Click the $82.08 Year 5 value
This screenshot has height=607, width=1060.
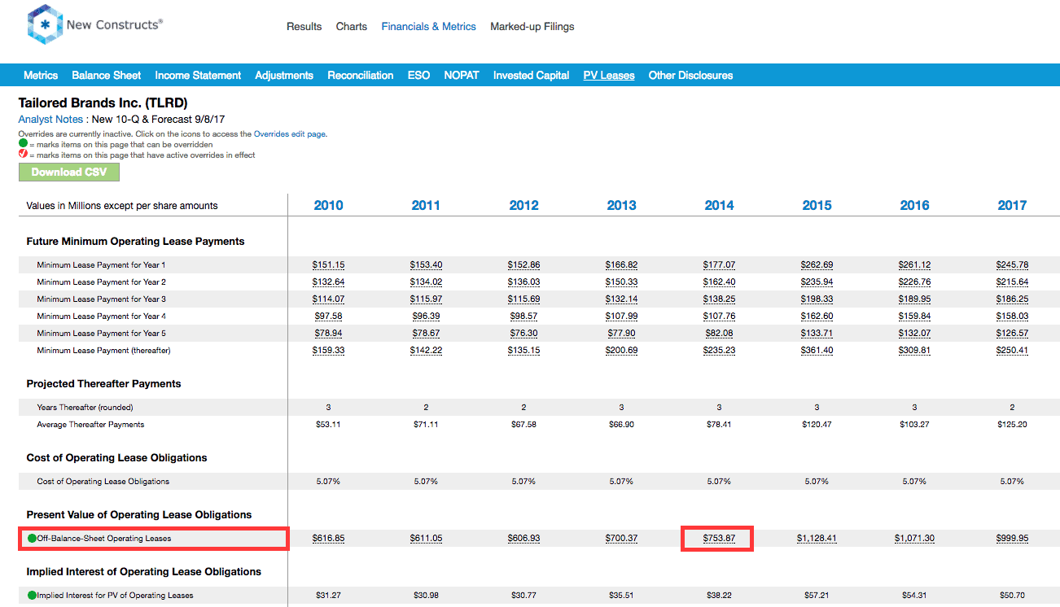point(720,334)
